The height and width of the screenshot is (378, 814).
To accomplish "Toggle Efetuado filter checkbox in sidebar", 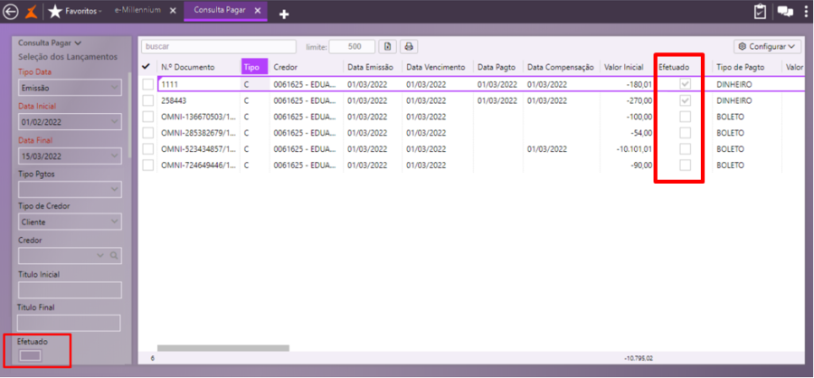I will pos(30,355).
